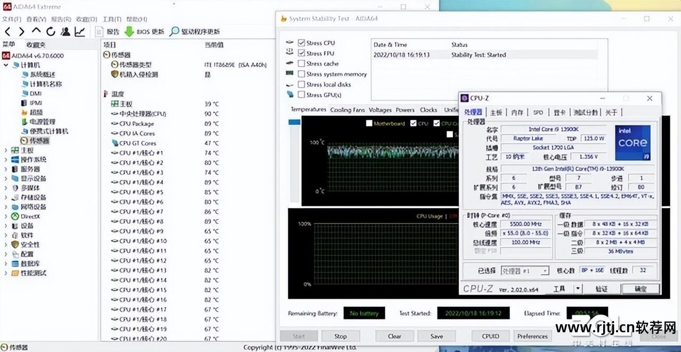
Task: Toggle the Stress CPU checkbox
Action: tap(302, 43)
